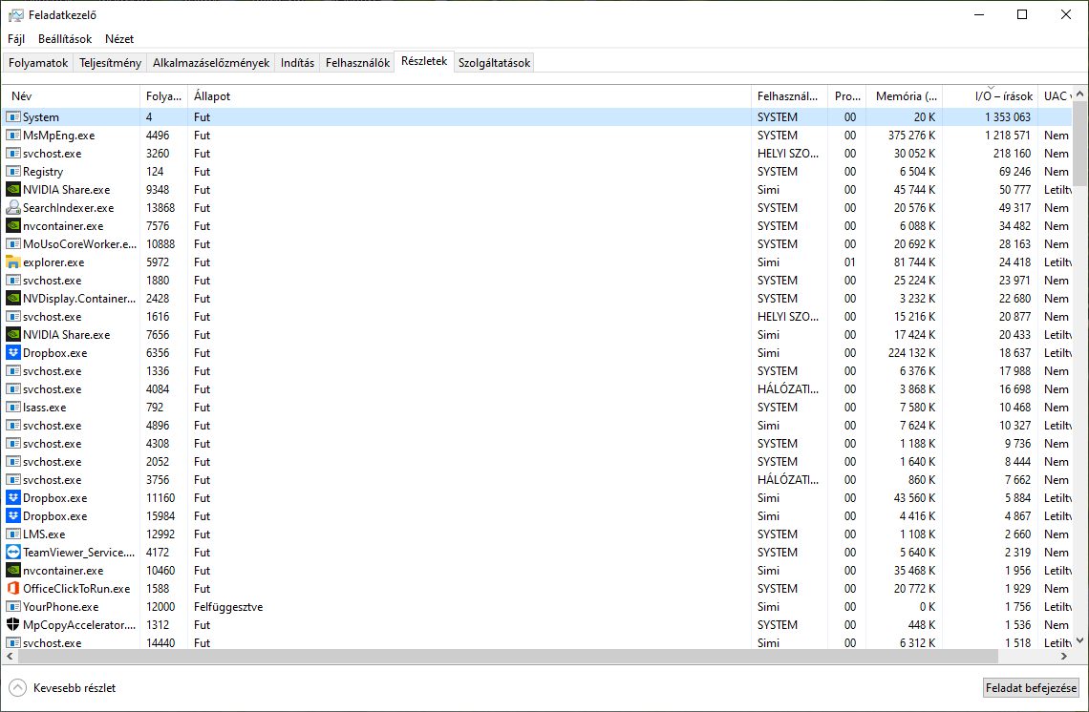Screen dimensions: 1089x712
Task: Sort by the Pro... column header
Action: 847,96
